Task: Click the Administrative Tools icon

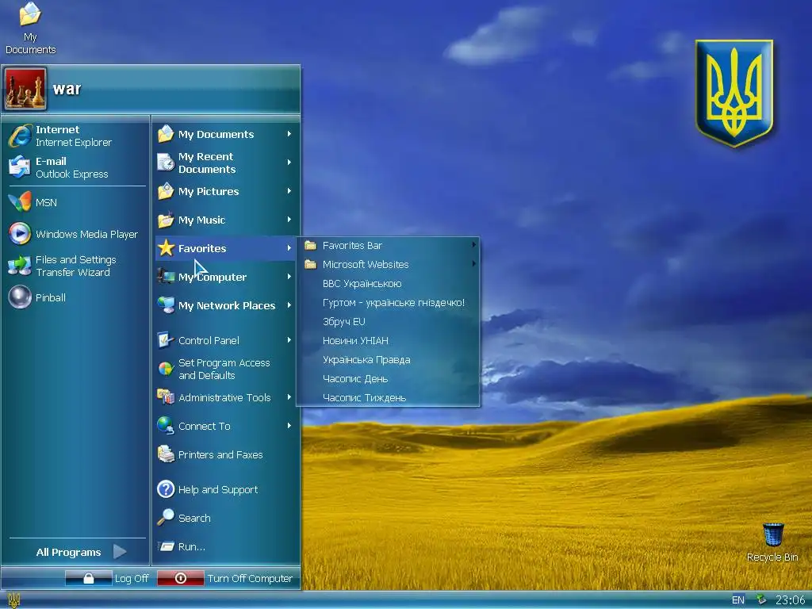Action: tap(166, 397)
